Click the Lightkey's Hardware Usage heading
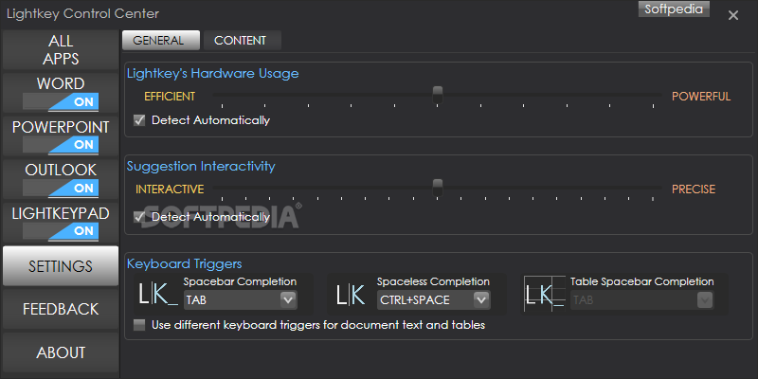Viewport: 758px width, 379px height. 212,74
